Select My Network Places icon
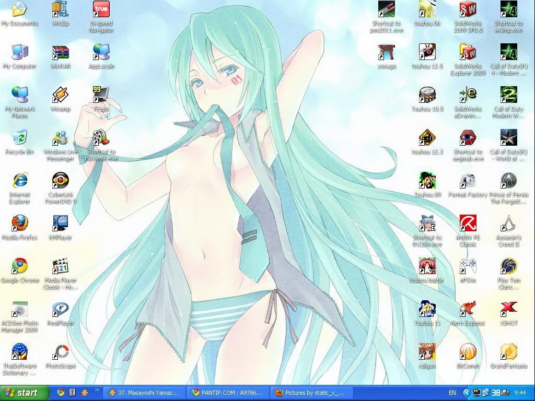 (19, 95)
